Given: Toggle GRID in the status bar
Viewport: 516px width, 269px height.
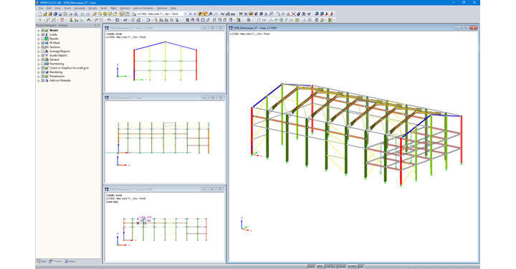Looking at the screenshot, I should 320,267.
